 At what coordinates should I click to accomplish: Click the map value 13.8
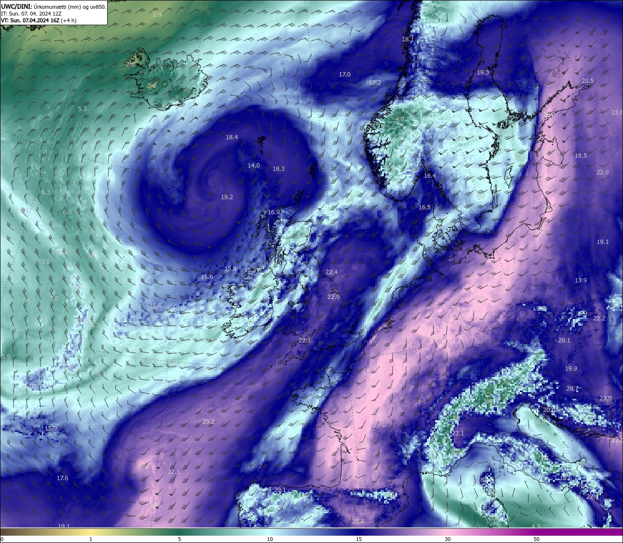tap(155, 305)
